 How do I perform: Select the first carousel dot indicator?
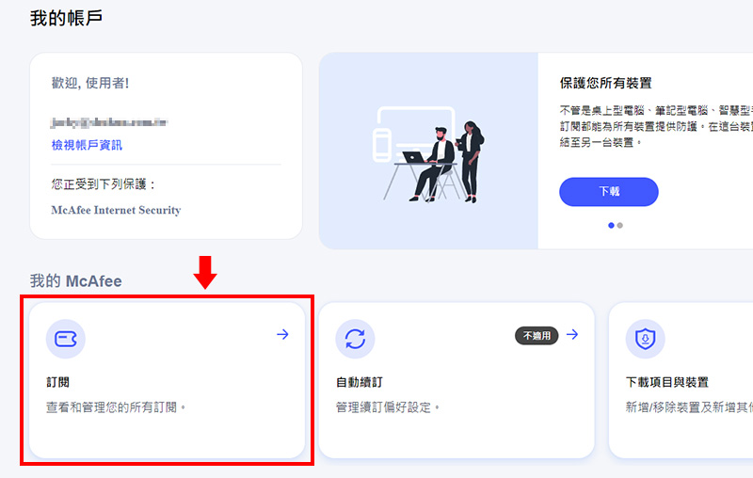[x=611, y=225]
